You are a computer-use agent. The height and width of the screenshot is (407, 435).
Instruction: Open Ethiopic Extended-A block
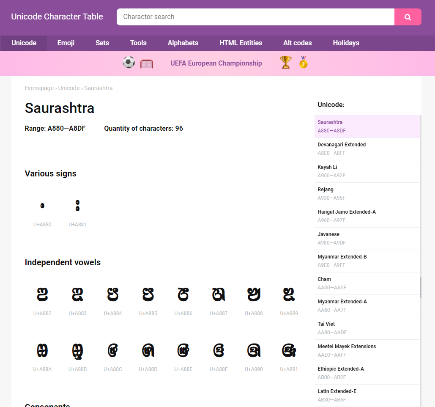pos(367,374)
